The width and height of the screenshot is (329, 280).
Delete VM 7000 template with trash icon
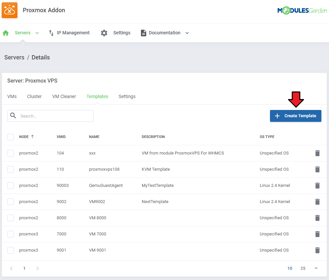[x=317, y=234]
